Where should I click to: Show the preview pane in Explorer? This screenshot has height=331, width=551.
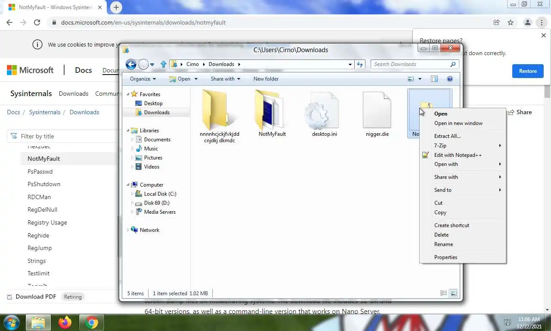pos(434,79)
